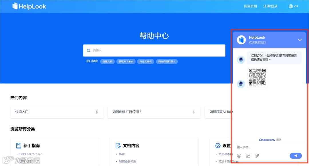The height and width of the screenshot is (166, 309).
Task: Click the magnifier icon in the search bar
Action: coord(88,50)
